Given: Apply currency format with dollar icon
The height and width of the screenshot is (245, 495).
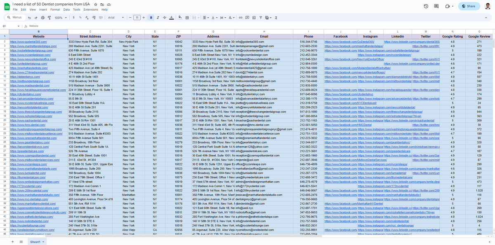Looking at the screenshot, I should [x=74, y=18].
